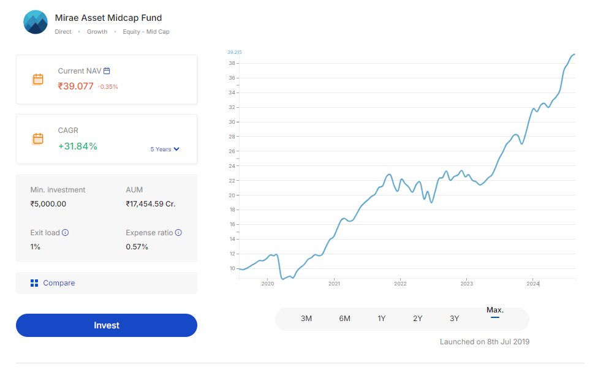Select the 3M chart range
This screenshot has width=606, height=378.
(x=306, y=319)
